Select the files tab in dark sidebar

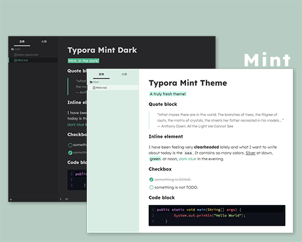pyautogui.click(x=22, y=42)
